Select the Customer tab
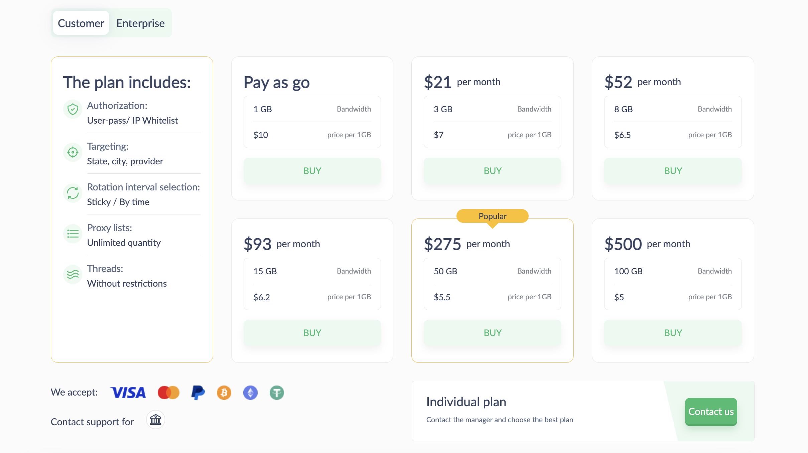This screenshot has height=453, width=808. coord(81,23)
